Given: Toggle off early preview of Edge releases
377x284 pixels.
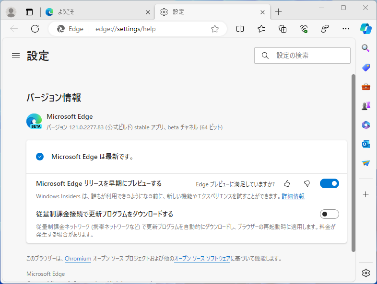Looking at the screenshot, I should coord(330,183).
